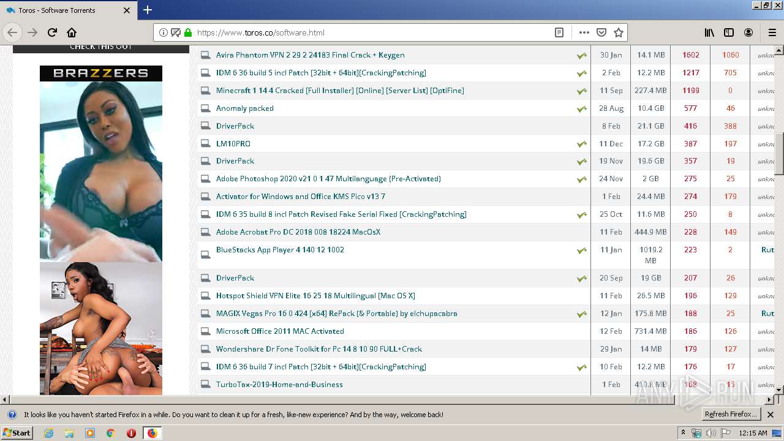Show hidden system tray icons
This screenshot has width=784, height=441.
point(683,433)
